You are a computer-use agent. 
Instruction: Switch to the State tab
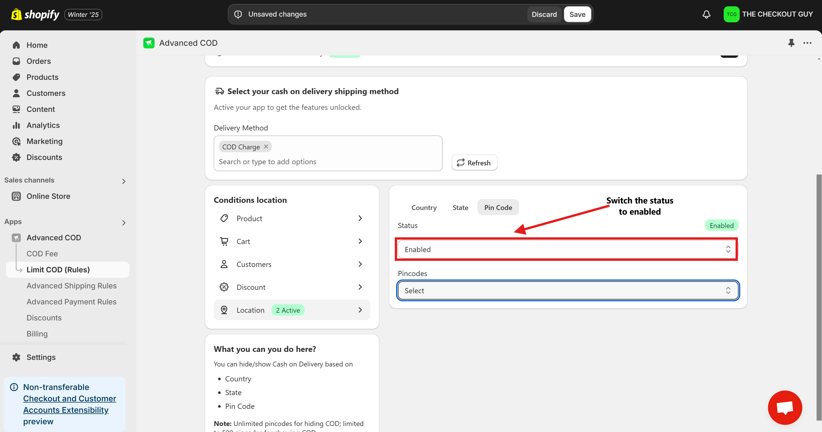pos(460,207)
